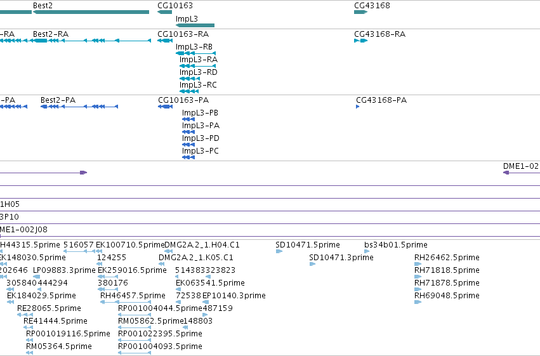Select ImpL3-RA transcript
The height and width of the screenshot is (356, 540).
[198, 66]
